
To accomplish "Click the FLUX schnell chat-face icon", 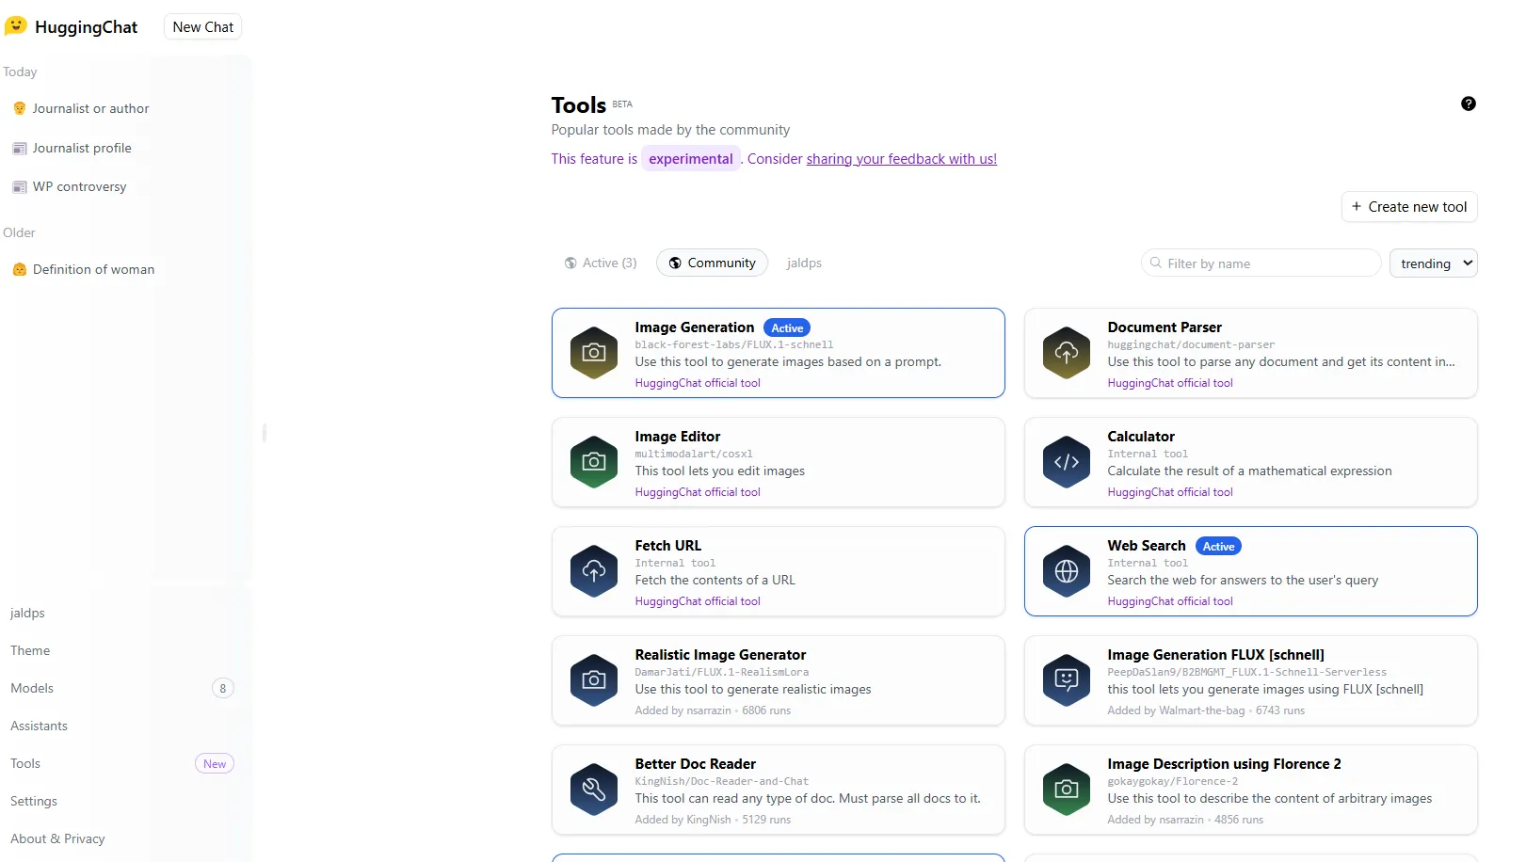I will tap(1066, 680).
